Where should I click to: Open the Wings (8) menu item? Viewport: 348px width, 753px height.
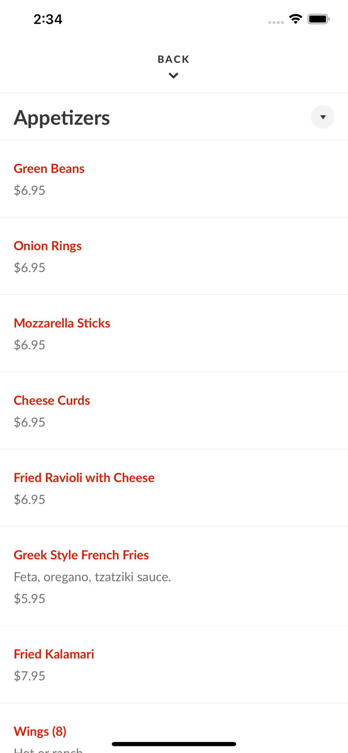40,731
